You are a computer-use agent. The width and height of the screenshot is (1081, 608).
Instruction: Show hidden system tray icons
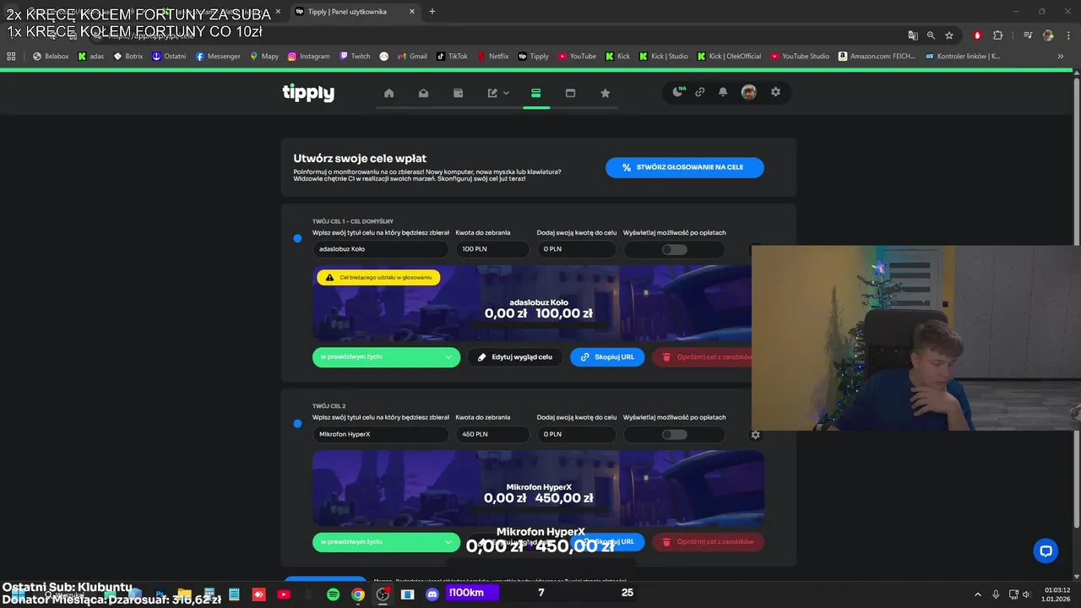(x=978, y=594)
